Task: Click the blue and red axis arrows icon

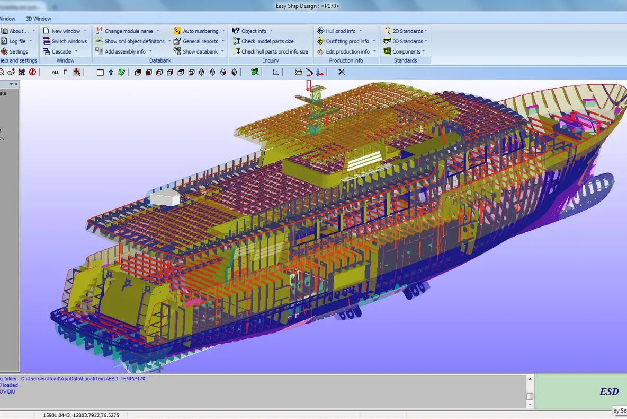Action: click(x=319, y=72)
